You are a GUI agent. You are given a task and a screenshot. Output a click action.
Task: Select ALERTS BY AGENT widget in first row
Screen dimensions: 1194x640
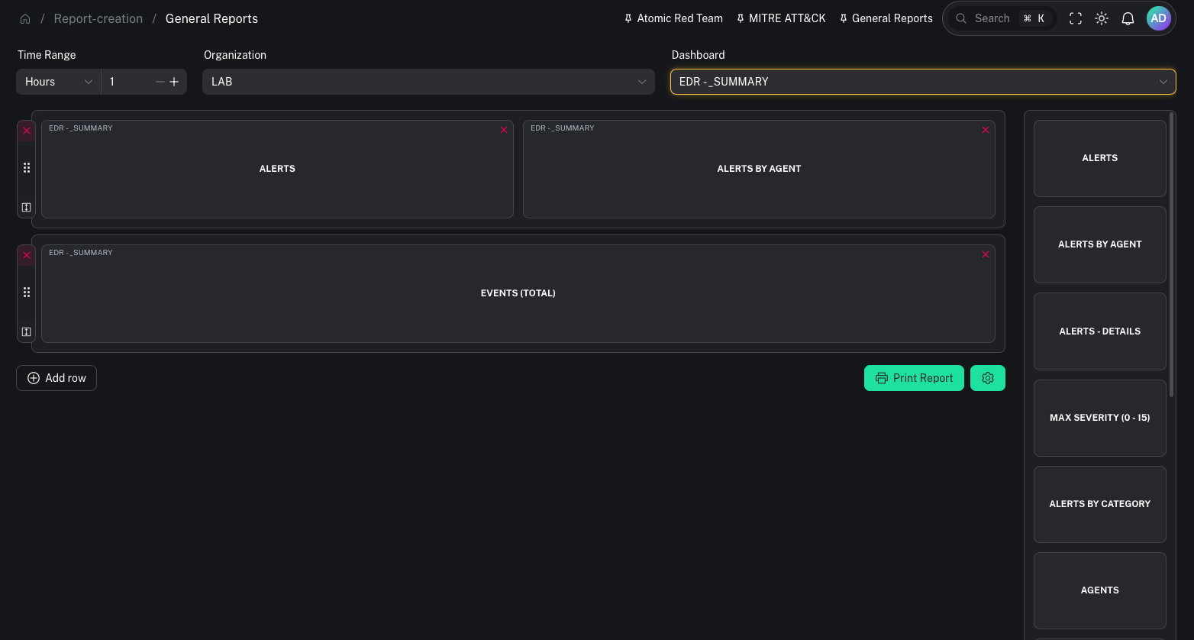(x=759, y=169)
